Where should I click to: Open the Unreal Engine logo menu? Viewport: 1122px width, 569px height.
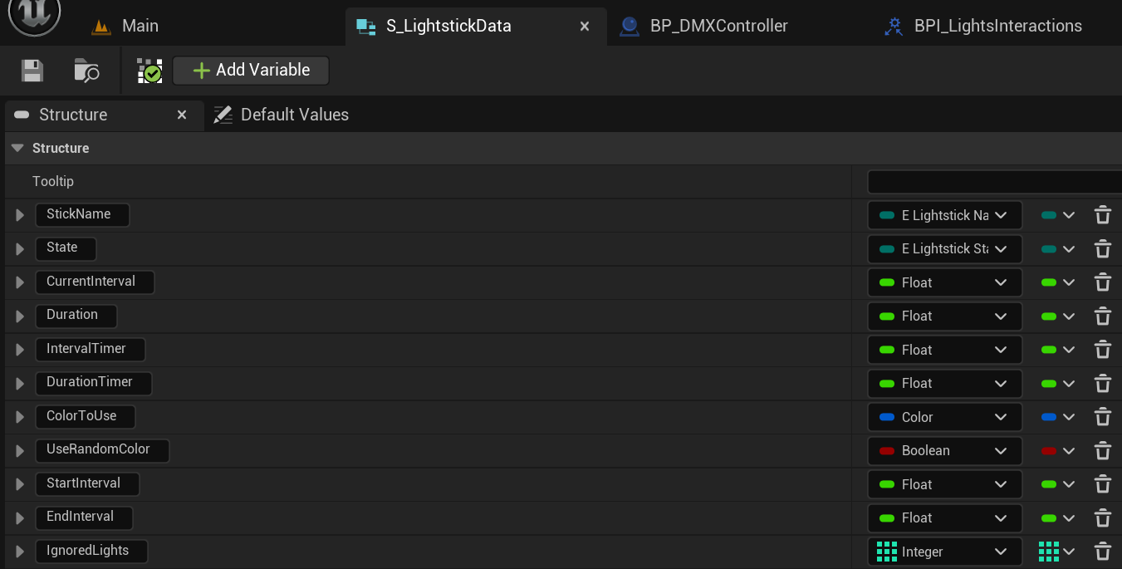point(34,17)
